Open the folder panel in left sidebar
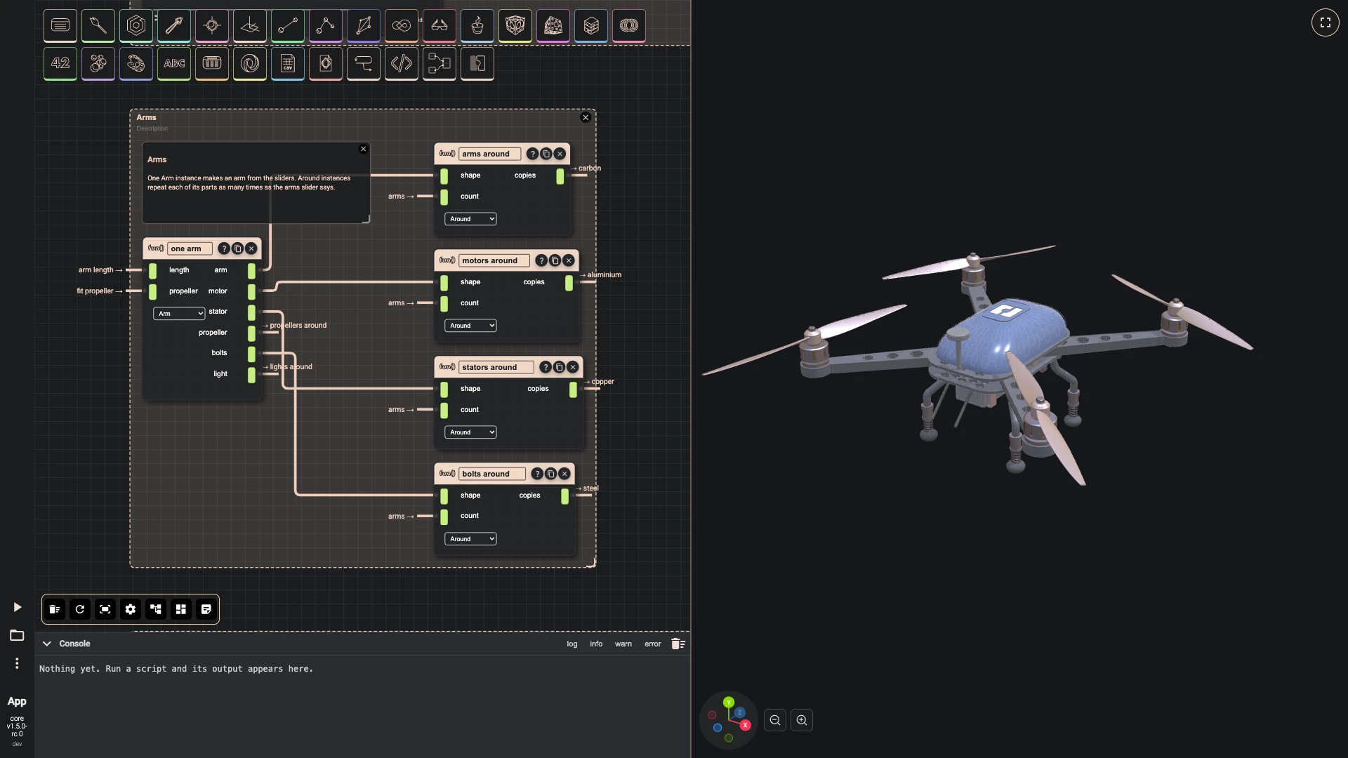Viewport: 1348px width, 758px height. [x=17, y=635]
